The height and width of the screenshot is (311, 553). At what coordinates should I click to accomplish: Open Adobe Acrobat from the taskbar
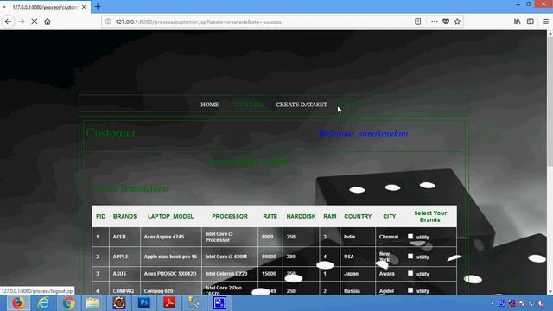click(x=169, y=303)
